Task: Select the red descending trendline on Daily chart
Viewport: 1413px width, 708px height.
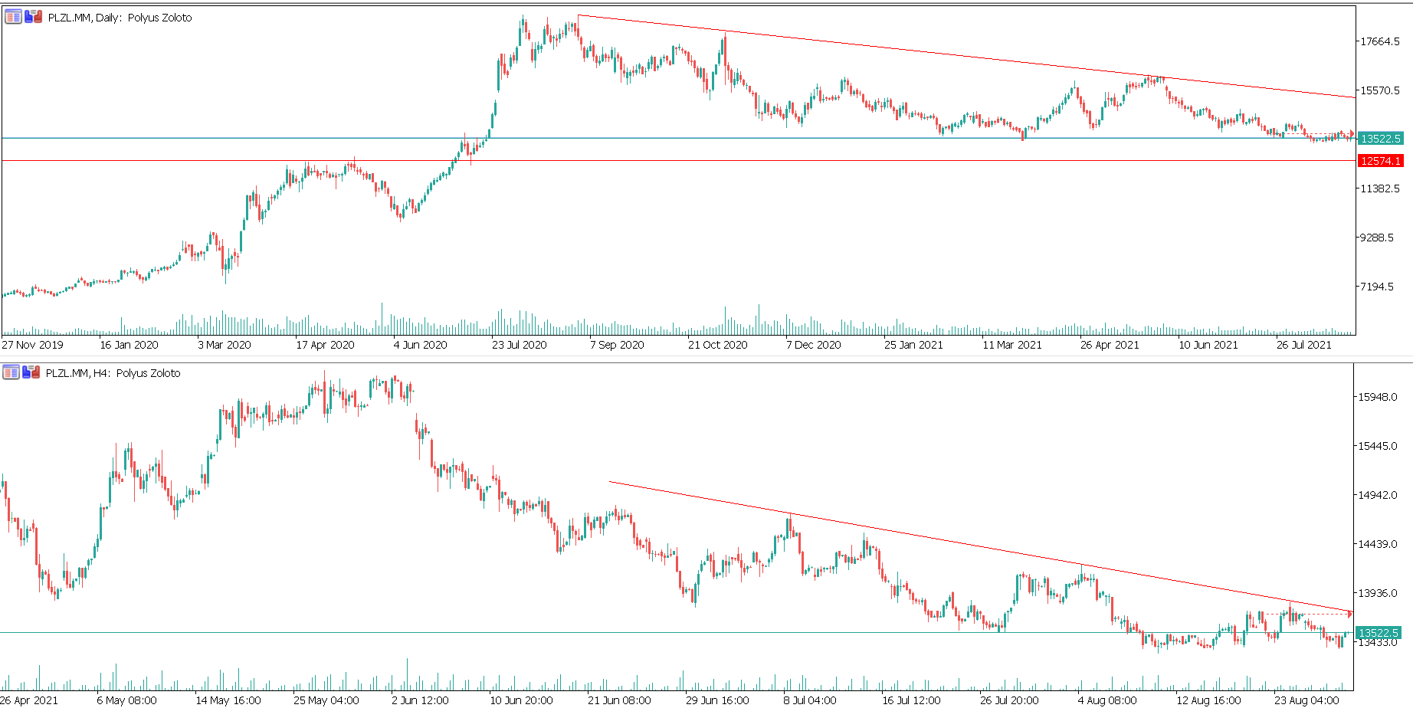Action: pyautogui.click(x=965, y=56)
